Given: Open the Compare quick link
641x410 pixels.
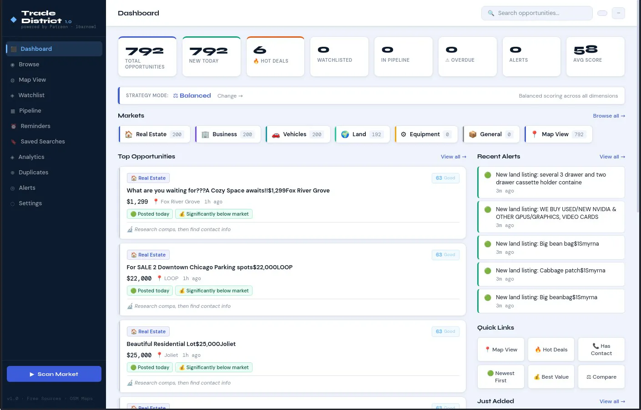Looking at the screenshot, I should tap(601, 377).
